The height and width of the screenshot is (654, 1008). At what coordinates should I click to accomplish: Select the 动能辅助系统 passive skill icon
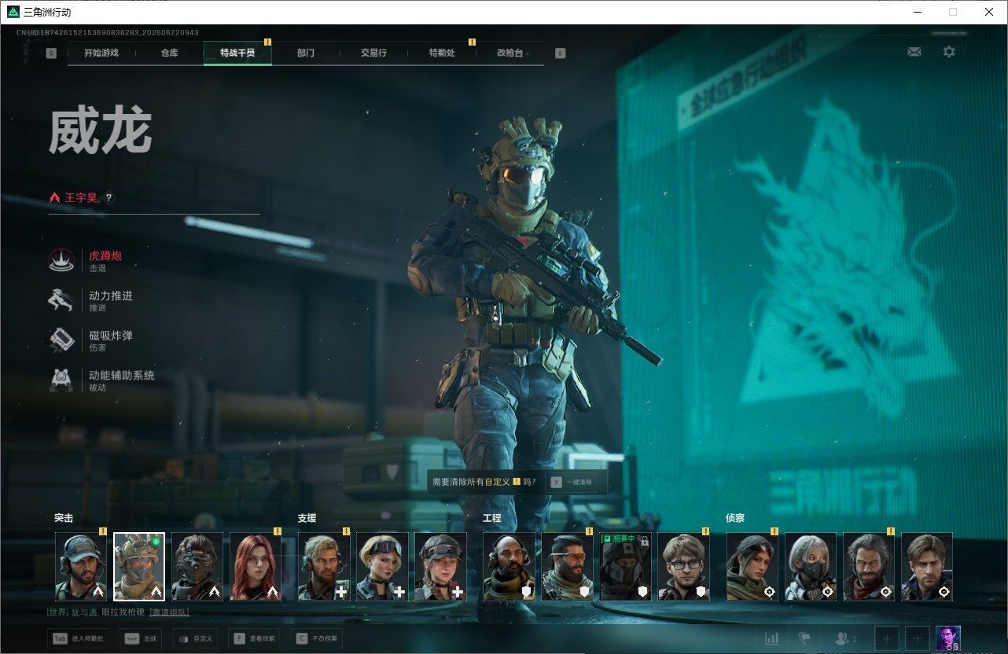click(x=61, y=380)
